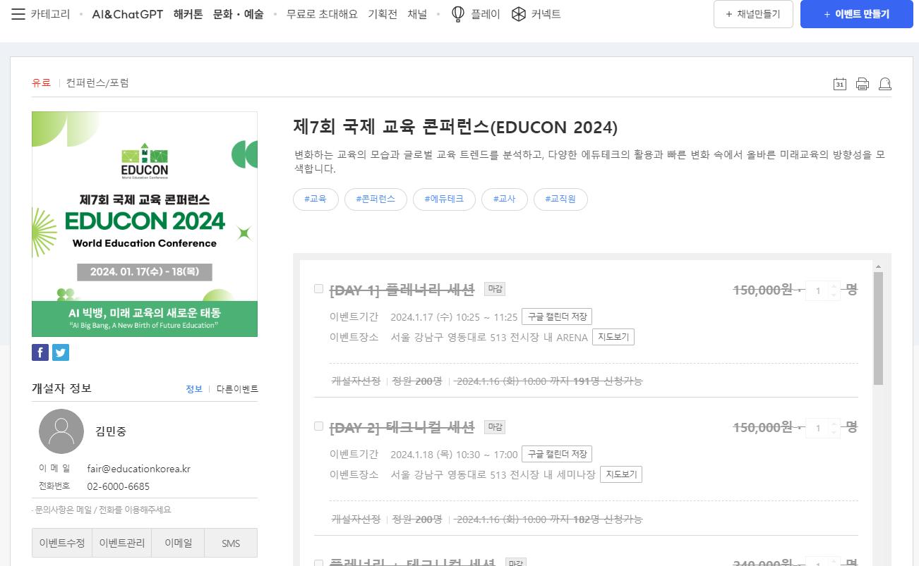The width and height of the screenshot is (919, 566).
Task: Click the Play lightbulb icon
Action: [x=457, y=14]
